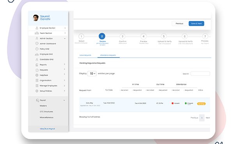This screenshot has width=234, height=144.
Task: Expand Team Section with its chevron
Action: (65, 33)
